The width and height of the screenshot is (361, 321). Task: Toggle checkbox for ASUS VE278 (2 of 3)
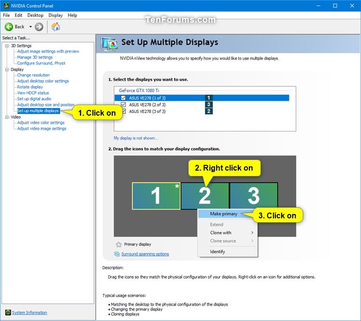pos(123,105)
